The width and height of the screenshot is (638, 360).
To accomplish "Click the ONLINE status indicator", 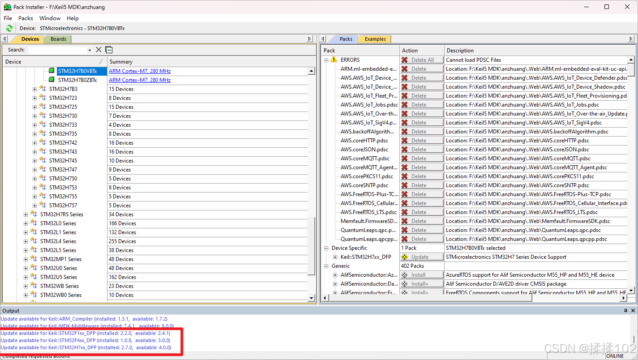I will [615, 356].
